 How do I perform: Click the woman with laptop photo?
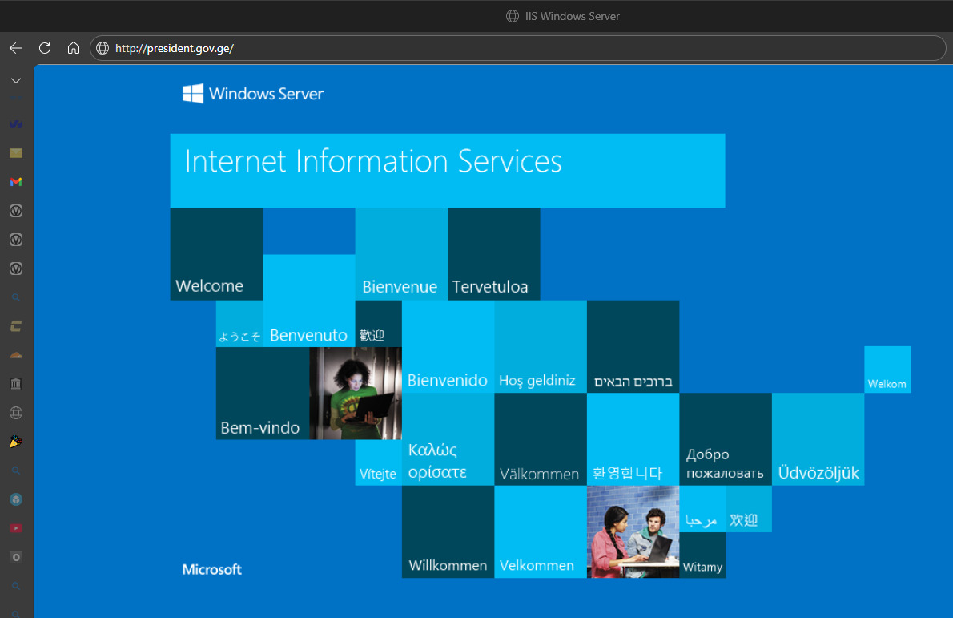(356, 394)
